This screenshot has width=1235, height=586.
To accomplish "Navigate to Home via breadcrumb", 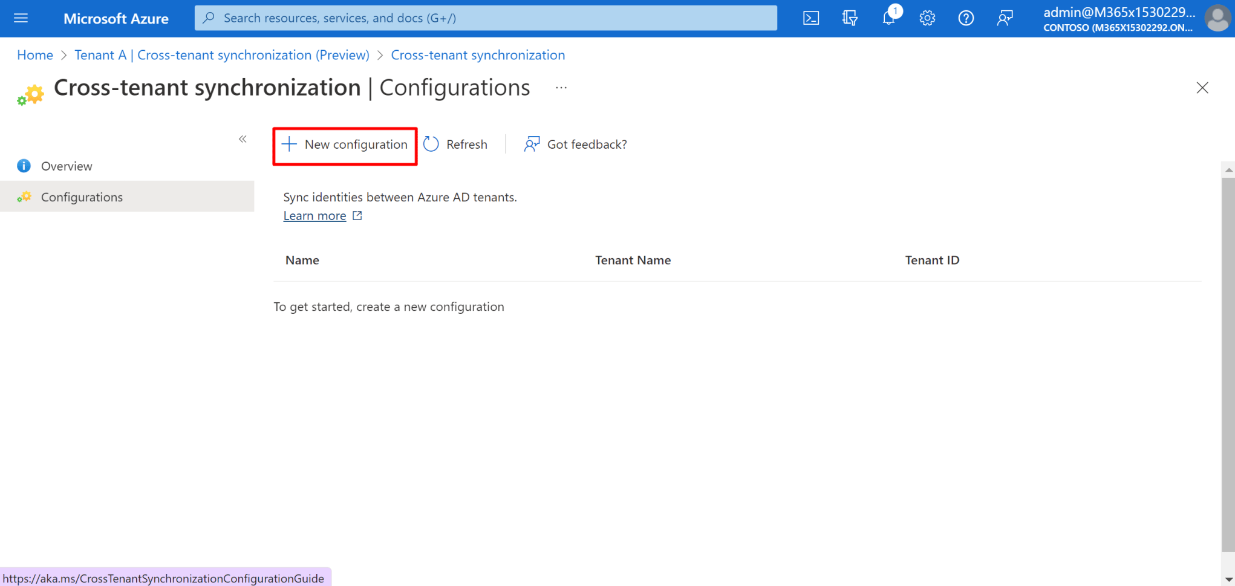I will (34, 55).
